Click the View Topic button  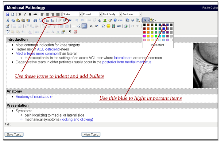(91, 134)
